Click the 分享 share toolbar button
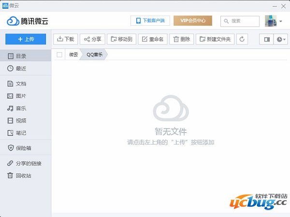Viewport: 290px width, 217px height. click(x=92, y=39)
